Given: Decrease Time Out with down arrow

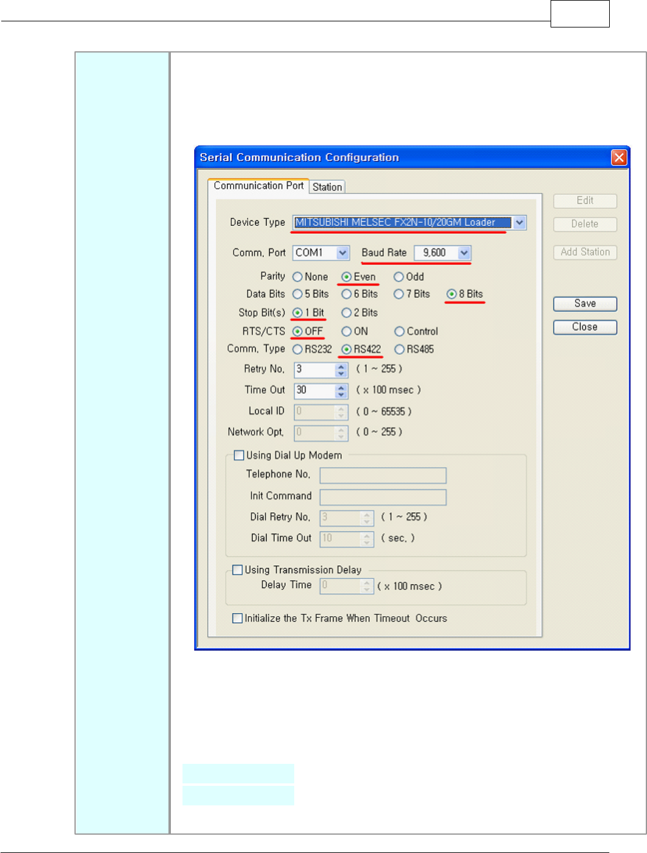Looking at the screenshot, I should point(341,394).
